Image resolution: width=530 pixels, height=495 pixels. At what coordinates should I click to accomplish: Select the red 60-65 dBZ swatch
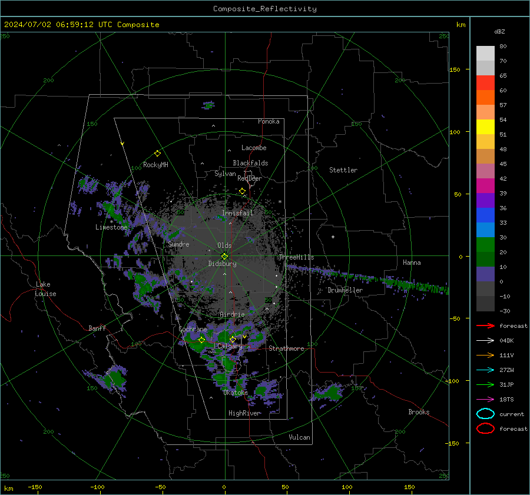click(x=485, y=83)
